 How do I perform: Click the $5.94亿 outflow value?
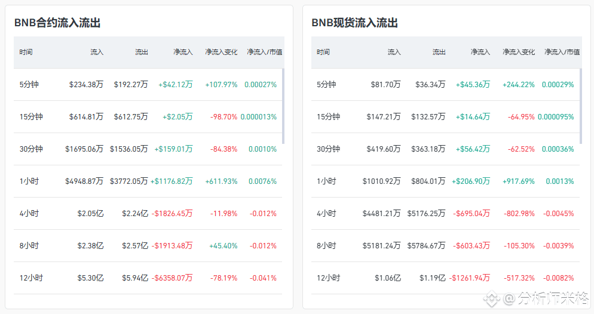coord(135,278)
